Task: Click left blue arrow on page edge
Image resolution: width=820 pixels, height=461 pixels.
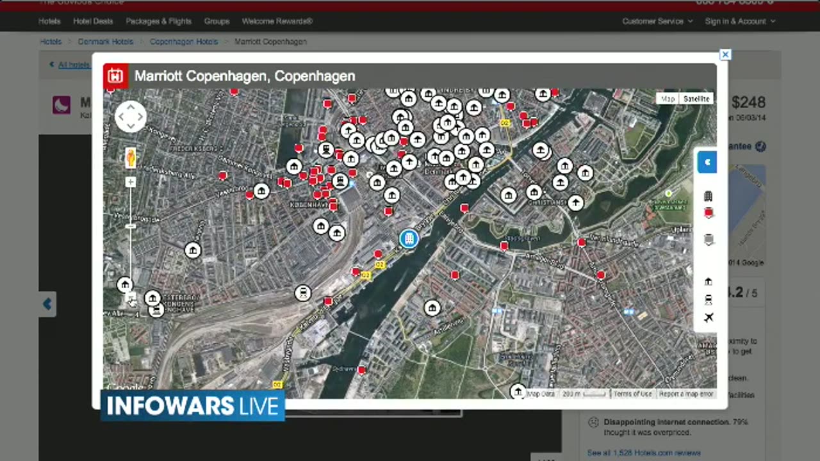Action: (47, 305)
